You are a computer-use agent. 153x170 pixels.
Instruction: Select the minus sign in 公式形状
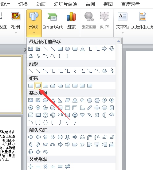pyautogui.click(x=38, y=166)
